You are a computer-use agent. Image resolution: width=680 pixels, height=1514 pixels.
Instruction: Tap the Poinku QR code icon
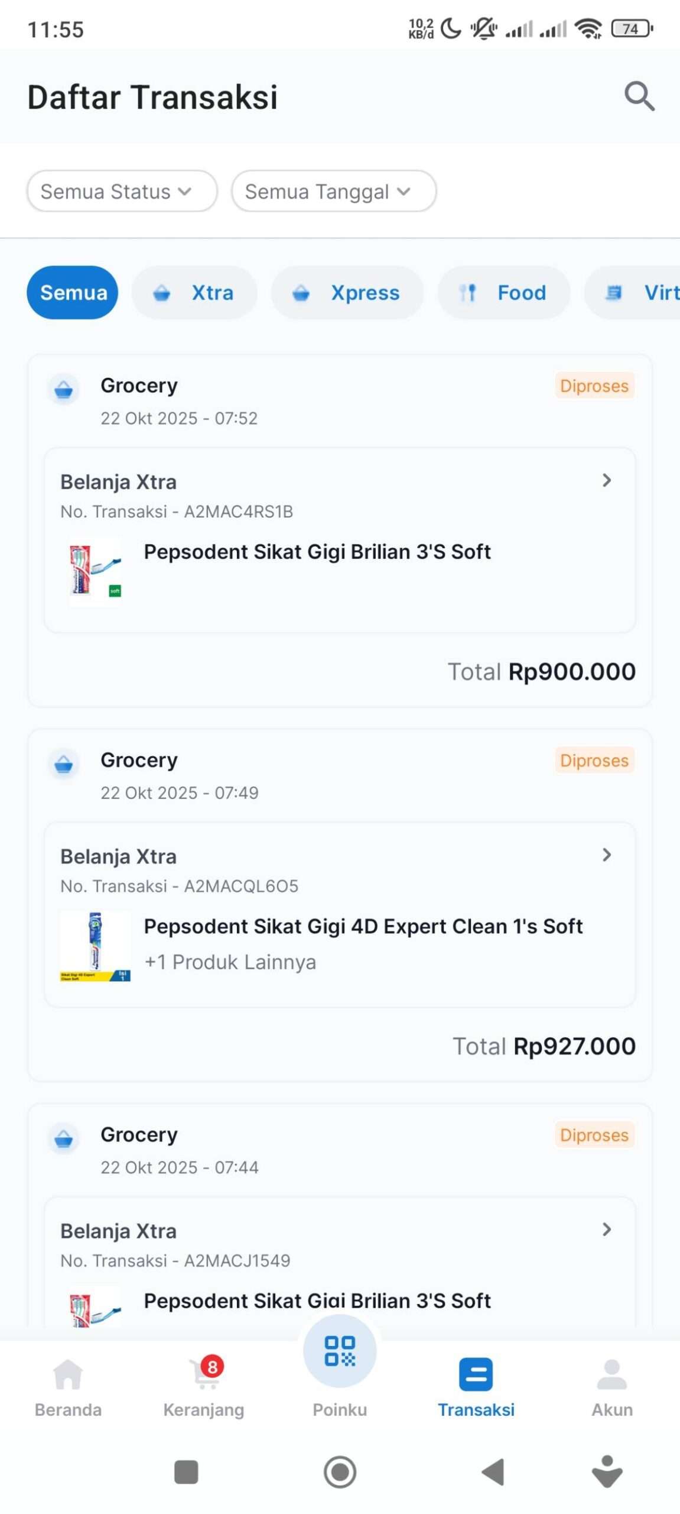click(x=340, y=1351)
